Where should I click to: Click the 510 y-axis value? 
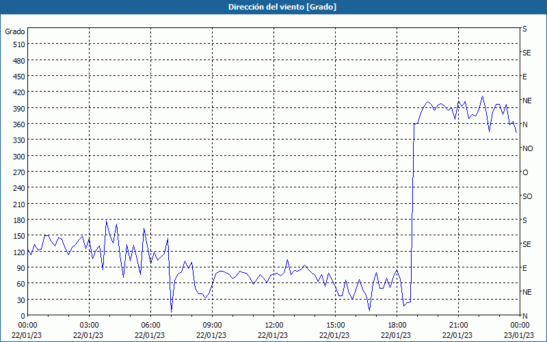pos(19,44)
